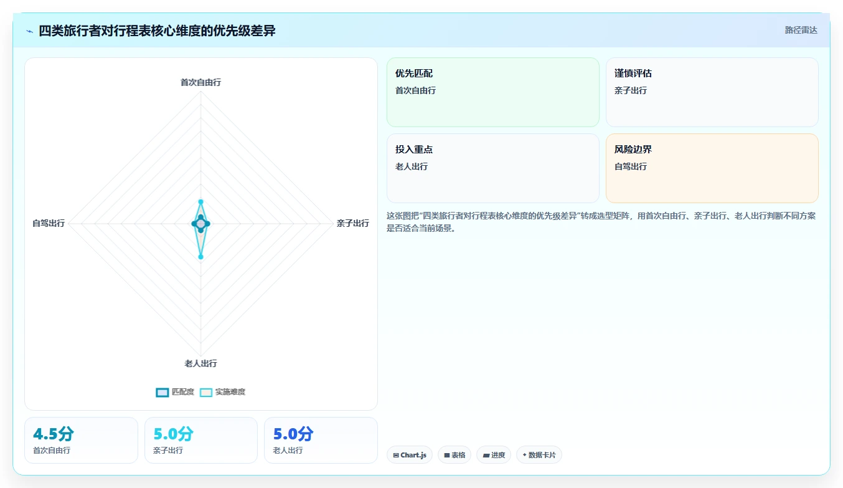Screen dimensions: 843x488
Task: Click 亲子出行 text in 谨慎评估 card
Action: [x=631, y=90]
